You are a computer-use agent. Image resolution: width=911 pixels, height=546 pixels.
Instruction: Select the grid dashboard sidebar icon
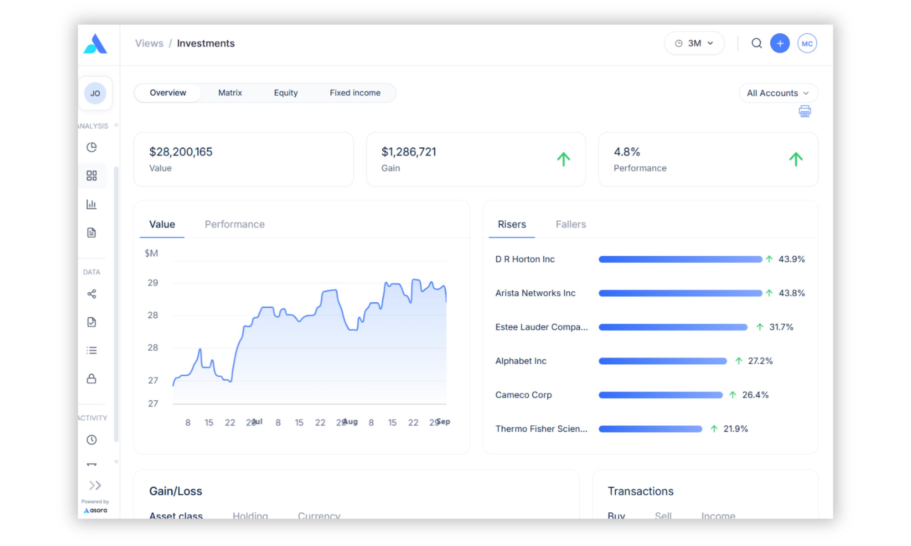tap(92, 175)
